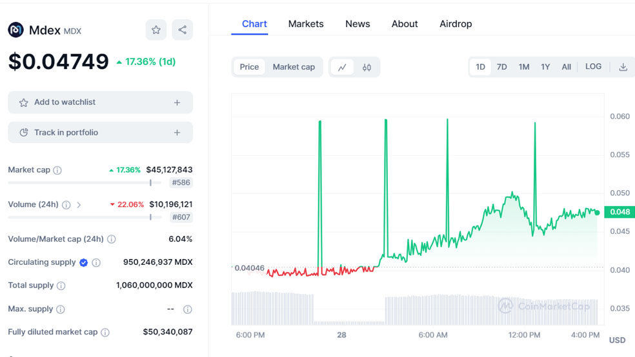Screen dimensions: 635x357
Task: Click the #607 volume rank badge
Action: point(181,218)
